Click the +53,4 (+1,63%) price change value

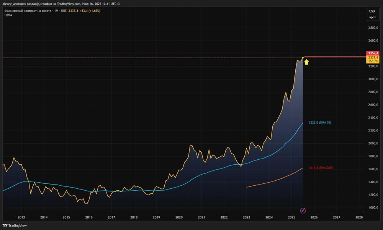point(90,11)
